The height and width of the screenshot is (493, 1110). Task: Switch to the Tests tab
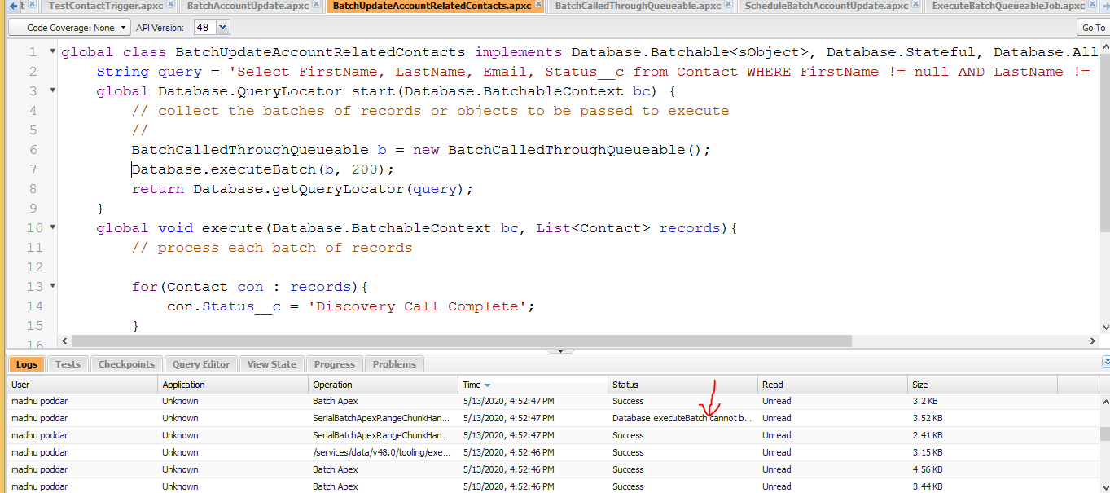click(68, 363)
